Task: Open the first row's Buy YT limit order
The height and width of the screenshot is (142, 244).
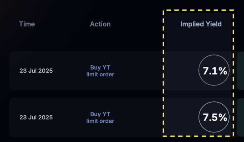Action: point(100,71)
